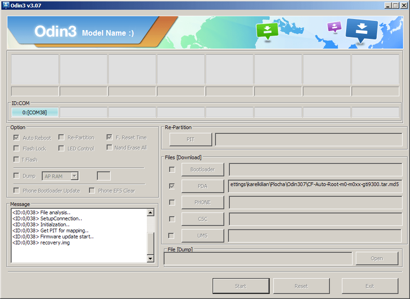Click the Open button for File Dump

[x=377, y=258]
